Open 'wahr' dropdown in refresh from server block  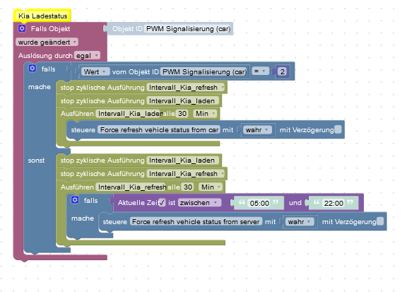pyautogui.click(x=300, y=221)
